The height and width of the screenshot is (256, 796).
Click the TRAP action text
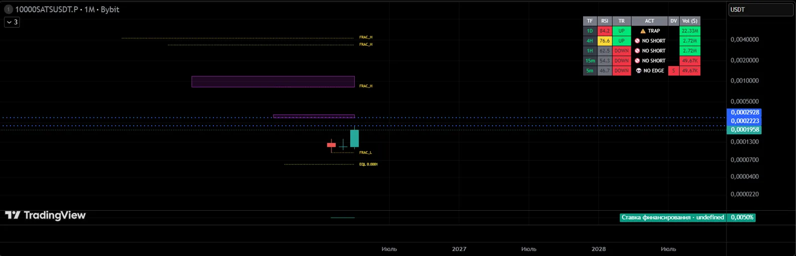654,31
